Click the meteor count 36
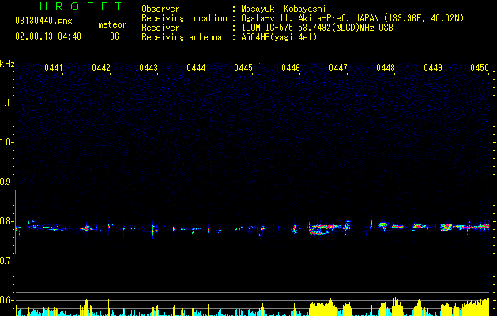Screen dimensions: 497x316 coord(115,36)
